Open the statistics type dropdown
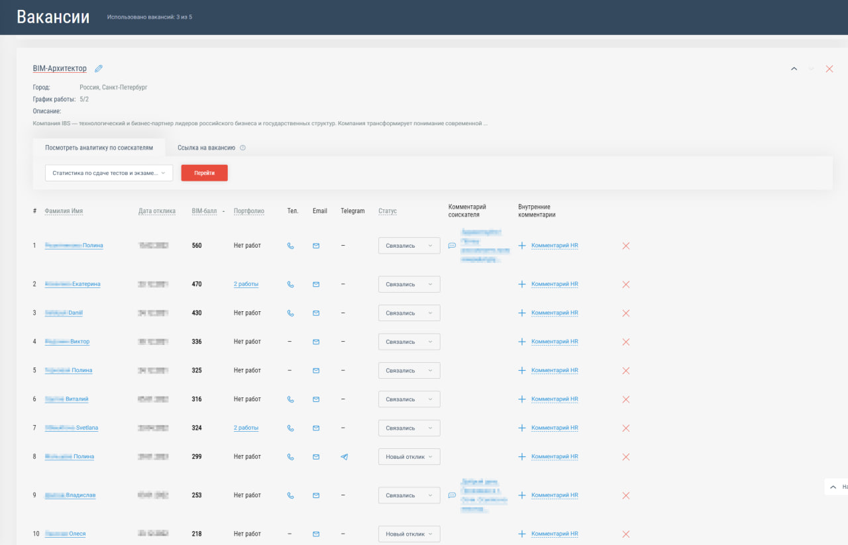This screenshot has height=545, width=848. pos(109,173)
